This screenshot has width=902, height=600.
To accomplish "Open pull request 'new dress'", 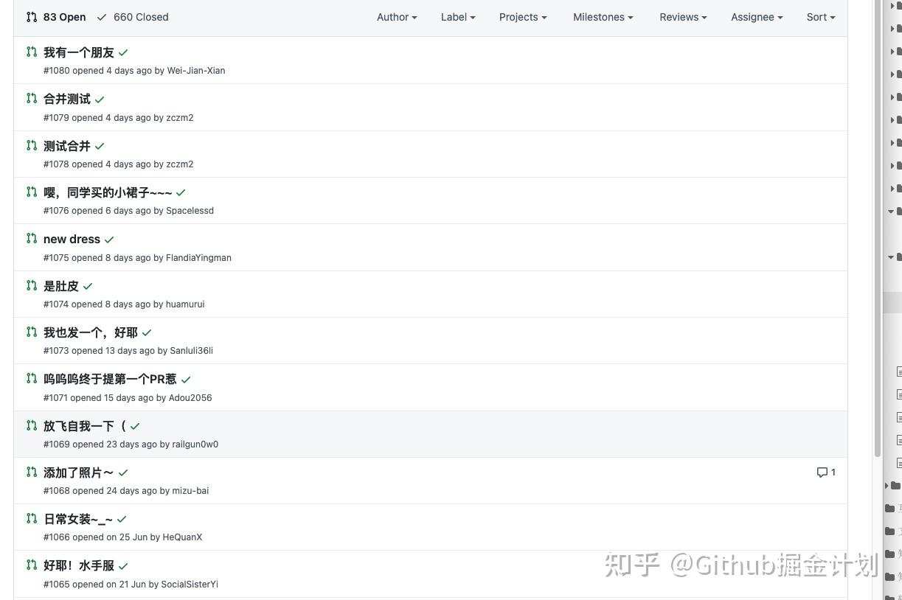I will (x=72, y=239).
